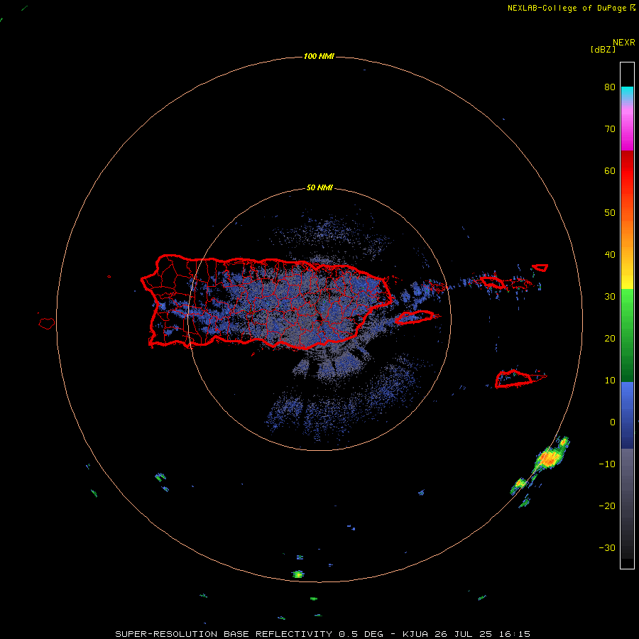This screenshot has width=639, height=639.
Task: Click the KJUA station ID in caption
Action: coord(417,634)
